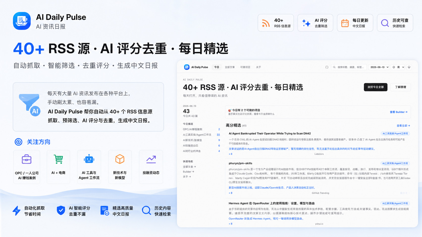Select AI投融资动态 sidebar category
Image resolution: width=422 pixels, height=237 pixels.
coord(201,146)
